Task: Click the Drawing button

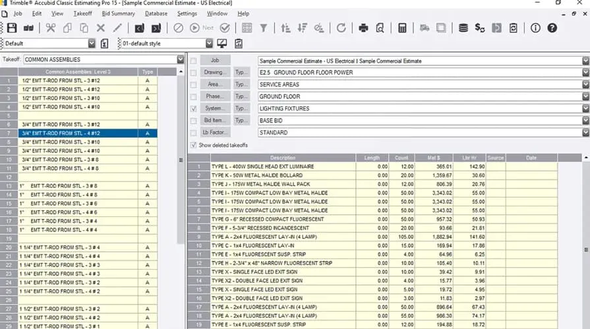Action: (x=215, y=73)
